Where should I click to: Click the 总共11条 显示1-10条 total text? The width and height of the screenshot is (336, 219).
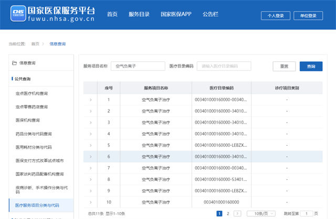[107, 213]
